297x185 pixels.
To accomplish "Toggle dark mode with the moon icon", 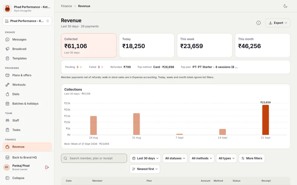I will [285, 6].
